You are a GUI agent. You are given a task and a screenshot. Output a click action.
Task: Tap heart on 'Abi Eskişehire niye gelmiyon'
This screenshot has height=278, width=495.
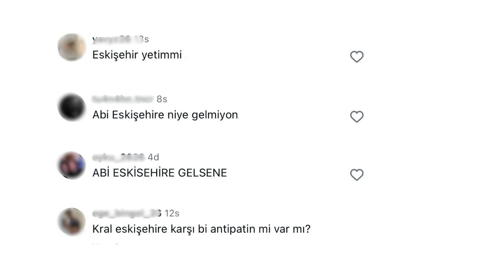(357, 116)
